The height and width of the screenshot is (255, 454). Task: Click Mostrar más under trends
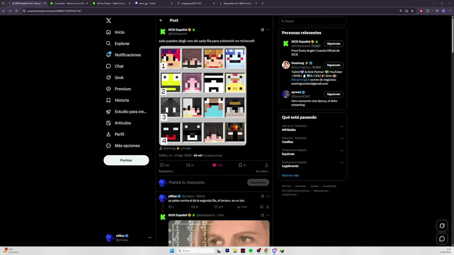click(290, 175)
